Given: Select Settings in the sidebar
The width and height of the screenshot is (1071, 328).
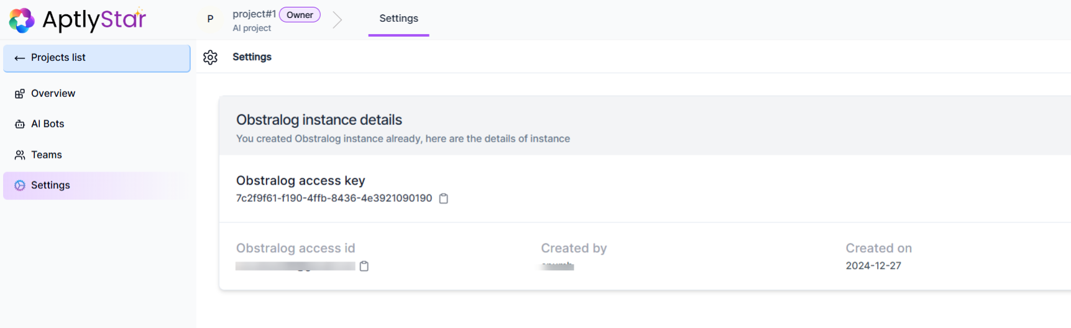Looking at the screenshot, I should point(97,185).
